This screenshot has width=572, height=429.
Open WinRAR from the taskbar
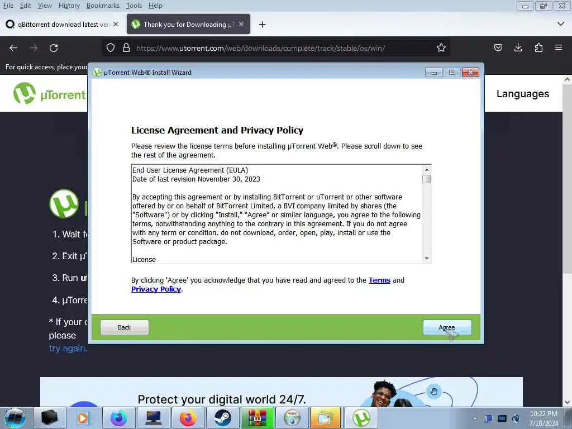pos(257,418)
